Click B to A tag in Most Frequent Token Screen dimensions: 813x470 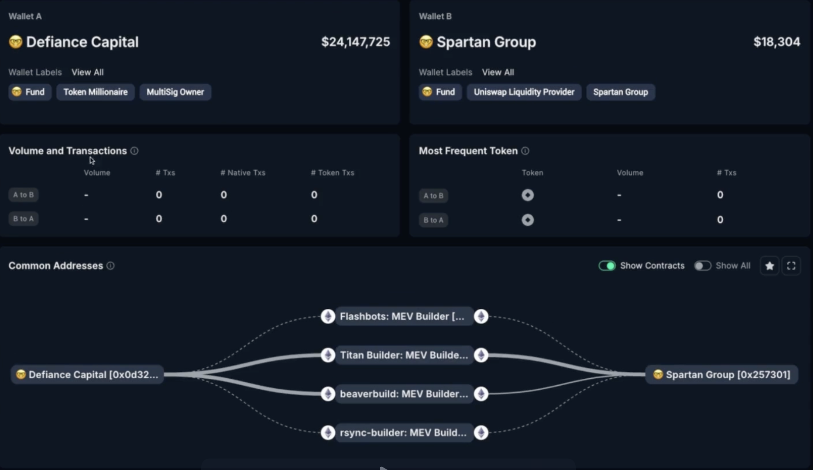(x=434, y=220)
